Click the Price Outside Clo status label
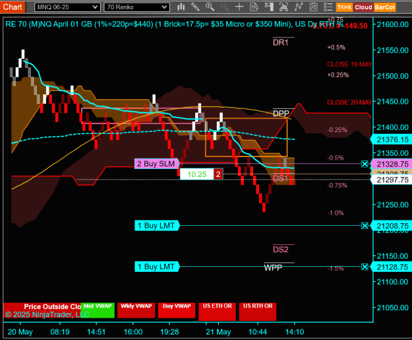This screenshot has height=340, width=412. pyautogui.click(x=53, y=306)
